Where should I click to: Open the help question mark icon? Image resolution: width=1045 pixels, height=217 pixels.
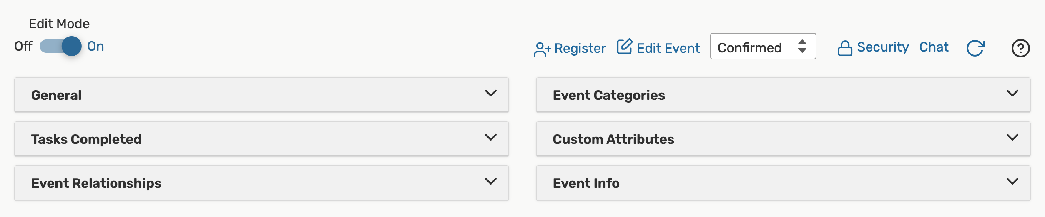tap(1020, 48)
